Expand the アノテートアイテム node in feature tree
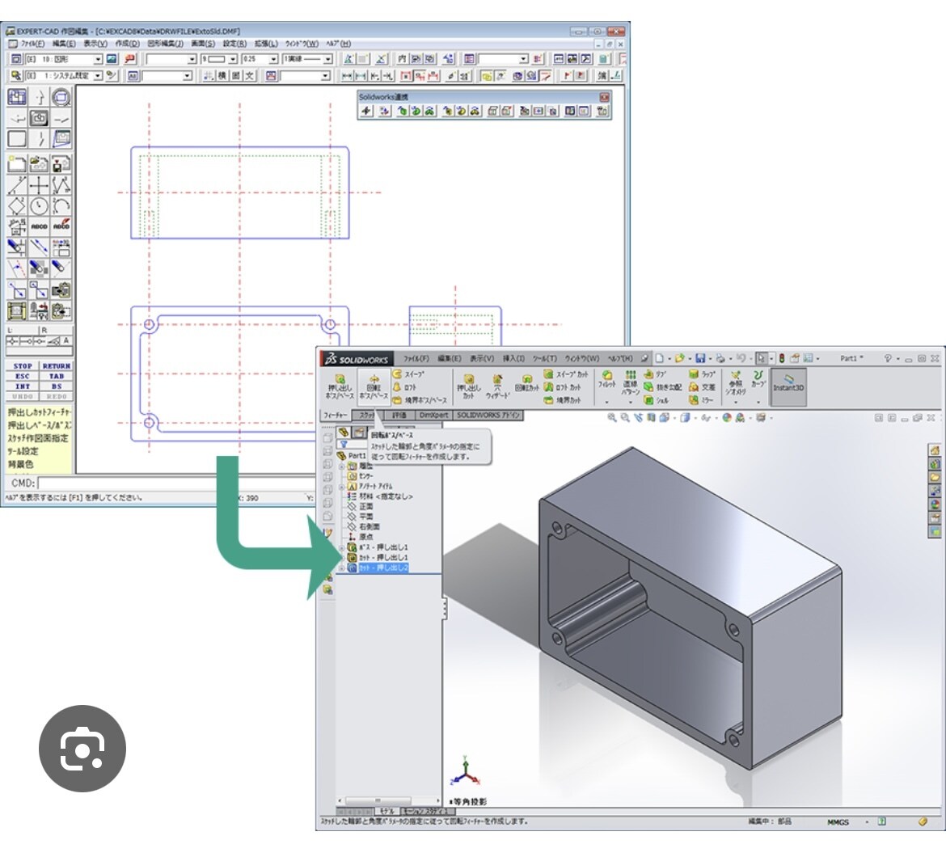This screenshot has height=857, width=946. pyautogui.click(x=341, y=486)
